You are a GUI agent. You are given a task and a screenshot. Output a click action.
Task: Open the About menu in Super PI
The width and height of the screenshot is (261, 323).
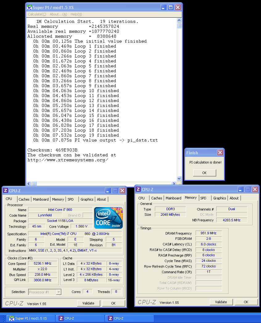(58, 14)
